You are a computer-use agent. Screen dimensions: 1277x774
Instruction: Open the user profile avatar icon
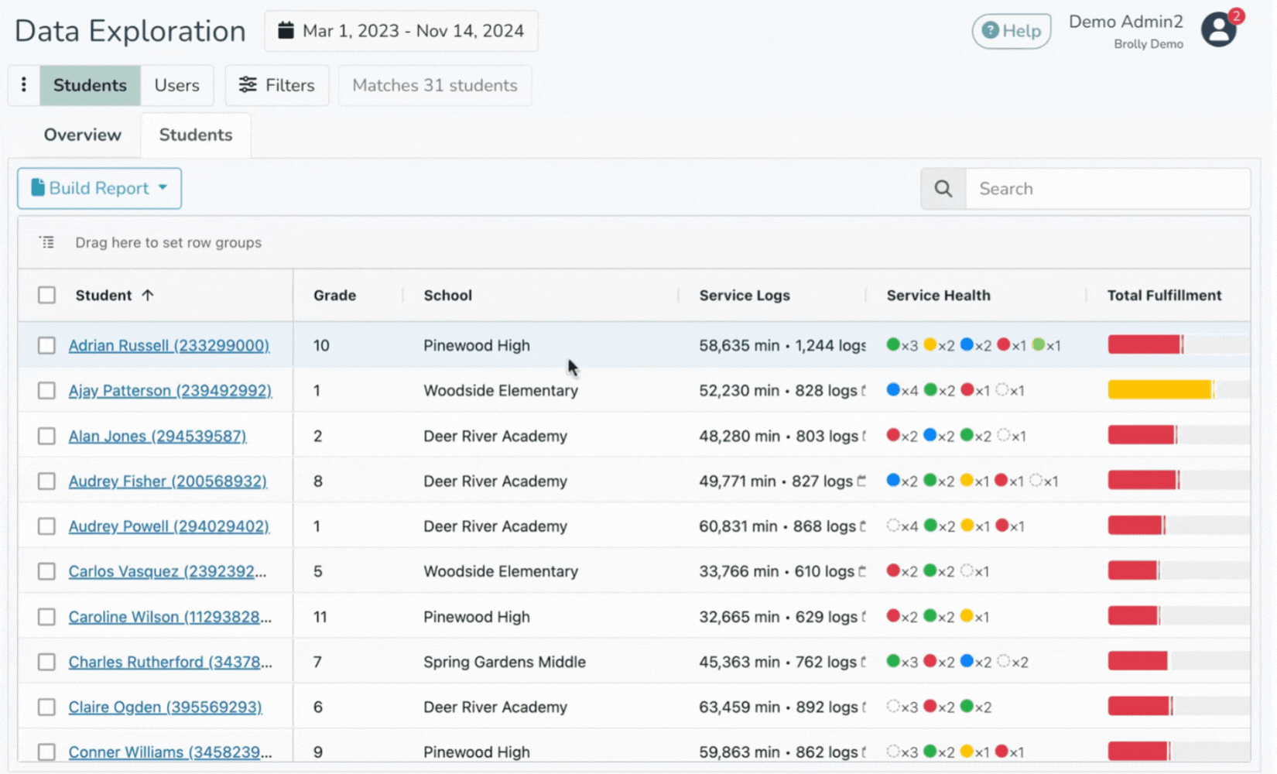(x=1219, y=29)
